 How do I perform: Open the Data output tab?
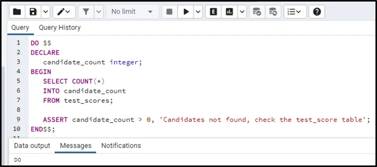pos(32,146)
